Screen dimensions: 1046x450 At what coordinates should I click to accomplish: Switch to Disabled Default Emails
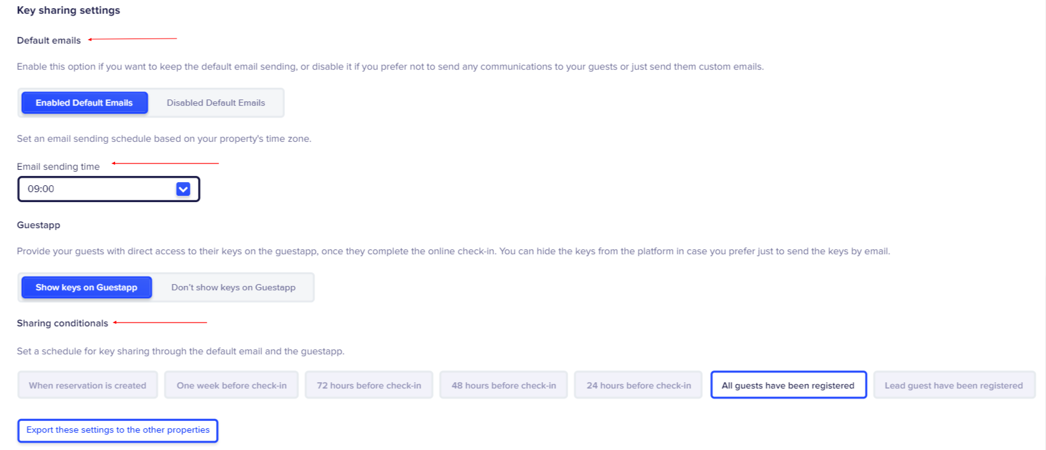(x=216, y=103)
